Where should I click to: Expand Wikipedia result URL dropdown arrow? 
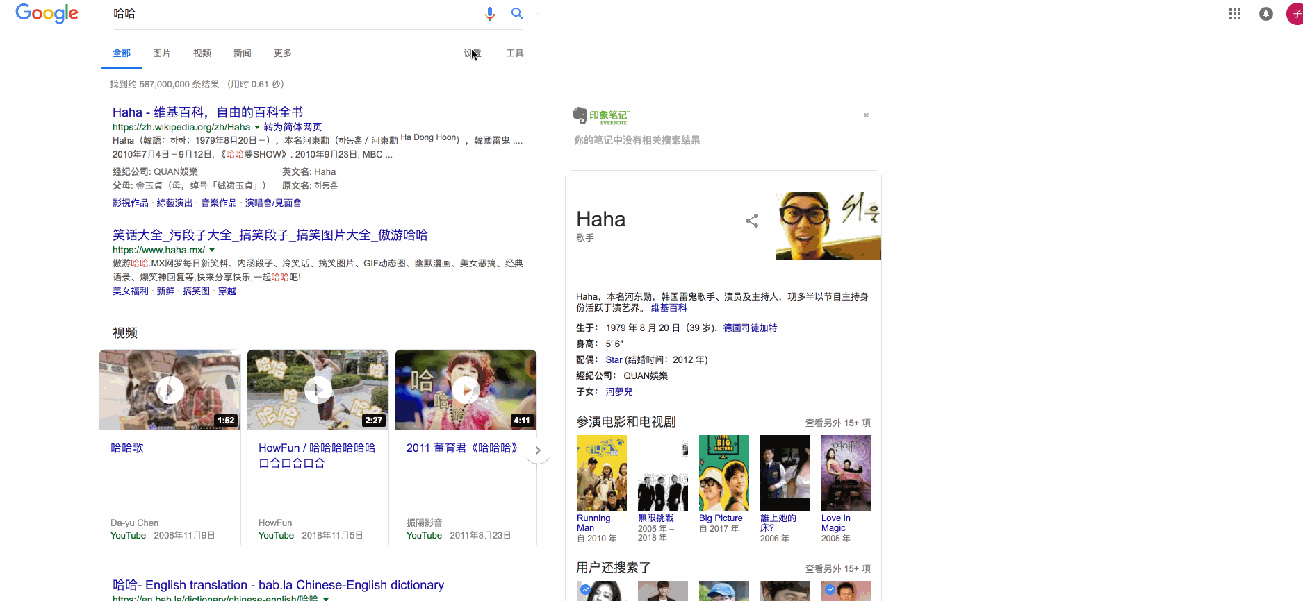[x=256, y=128]
